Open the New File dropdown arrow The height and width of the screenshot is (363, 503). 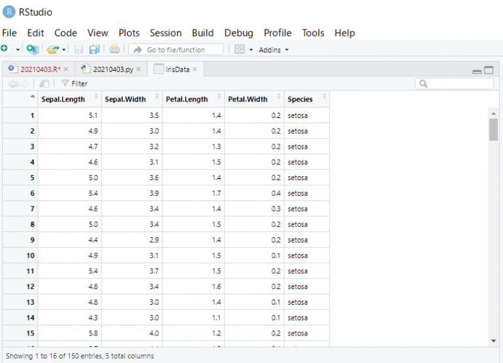click(x=18, y=50)
